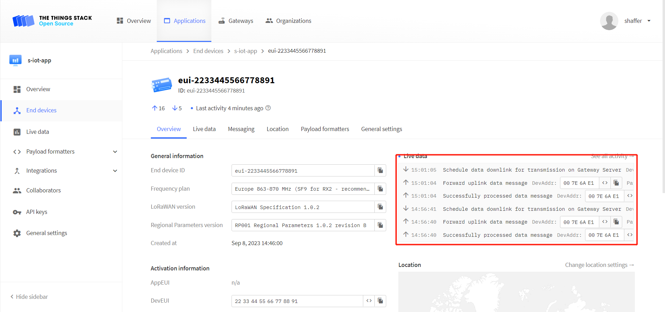The image size is (665, 312).
Task: Copy the End device ID value
Action: 380,171
